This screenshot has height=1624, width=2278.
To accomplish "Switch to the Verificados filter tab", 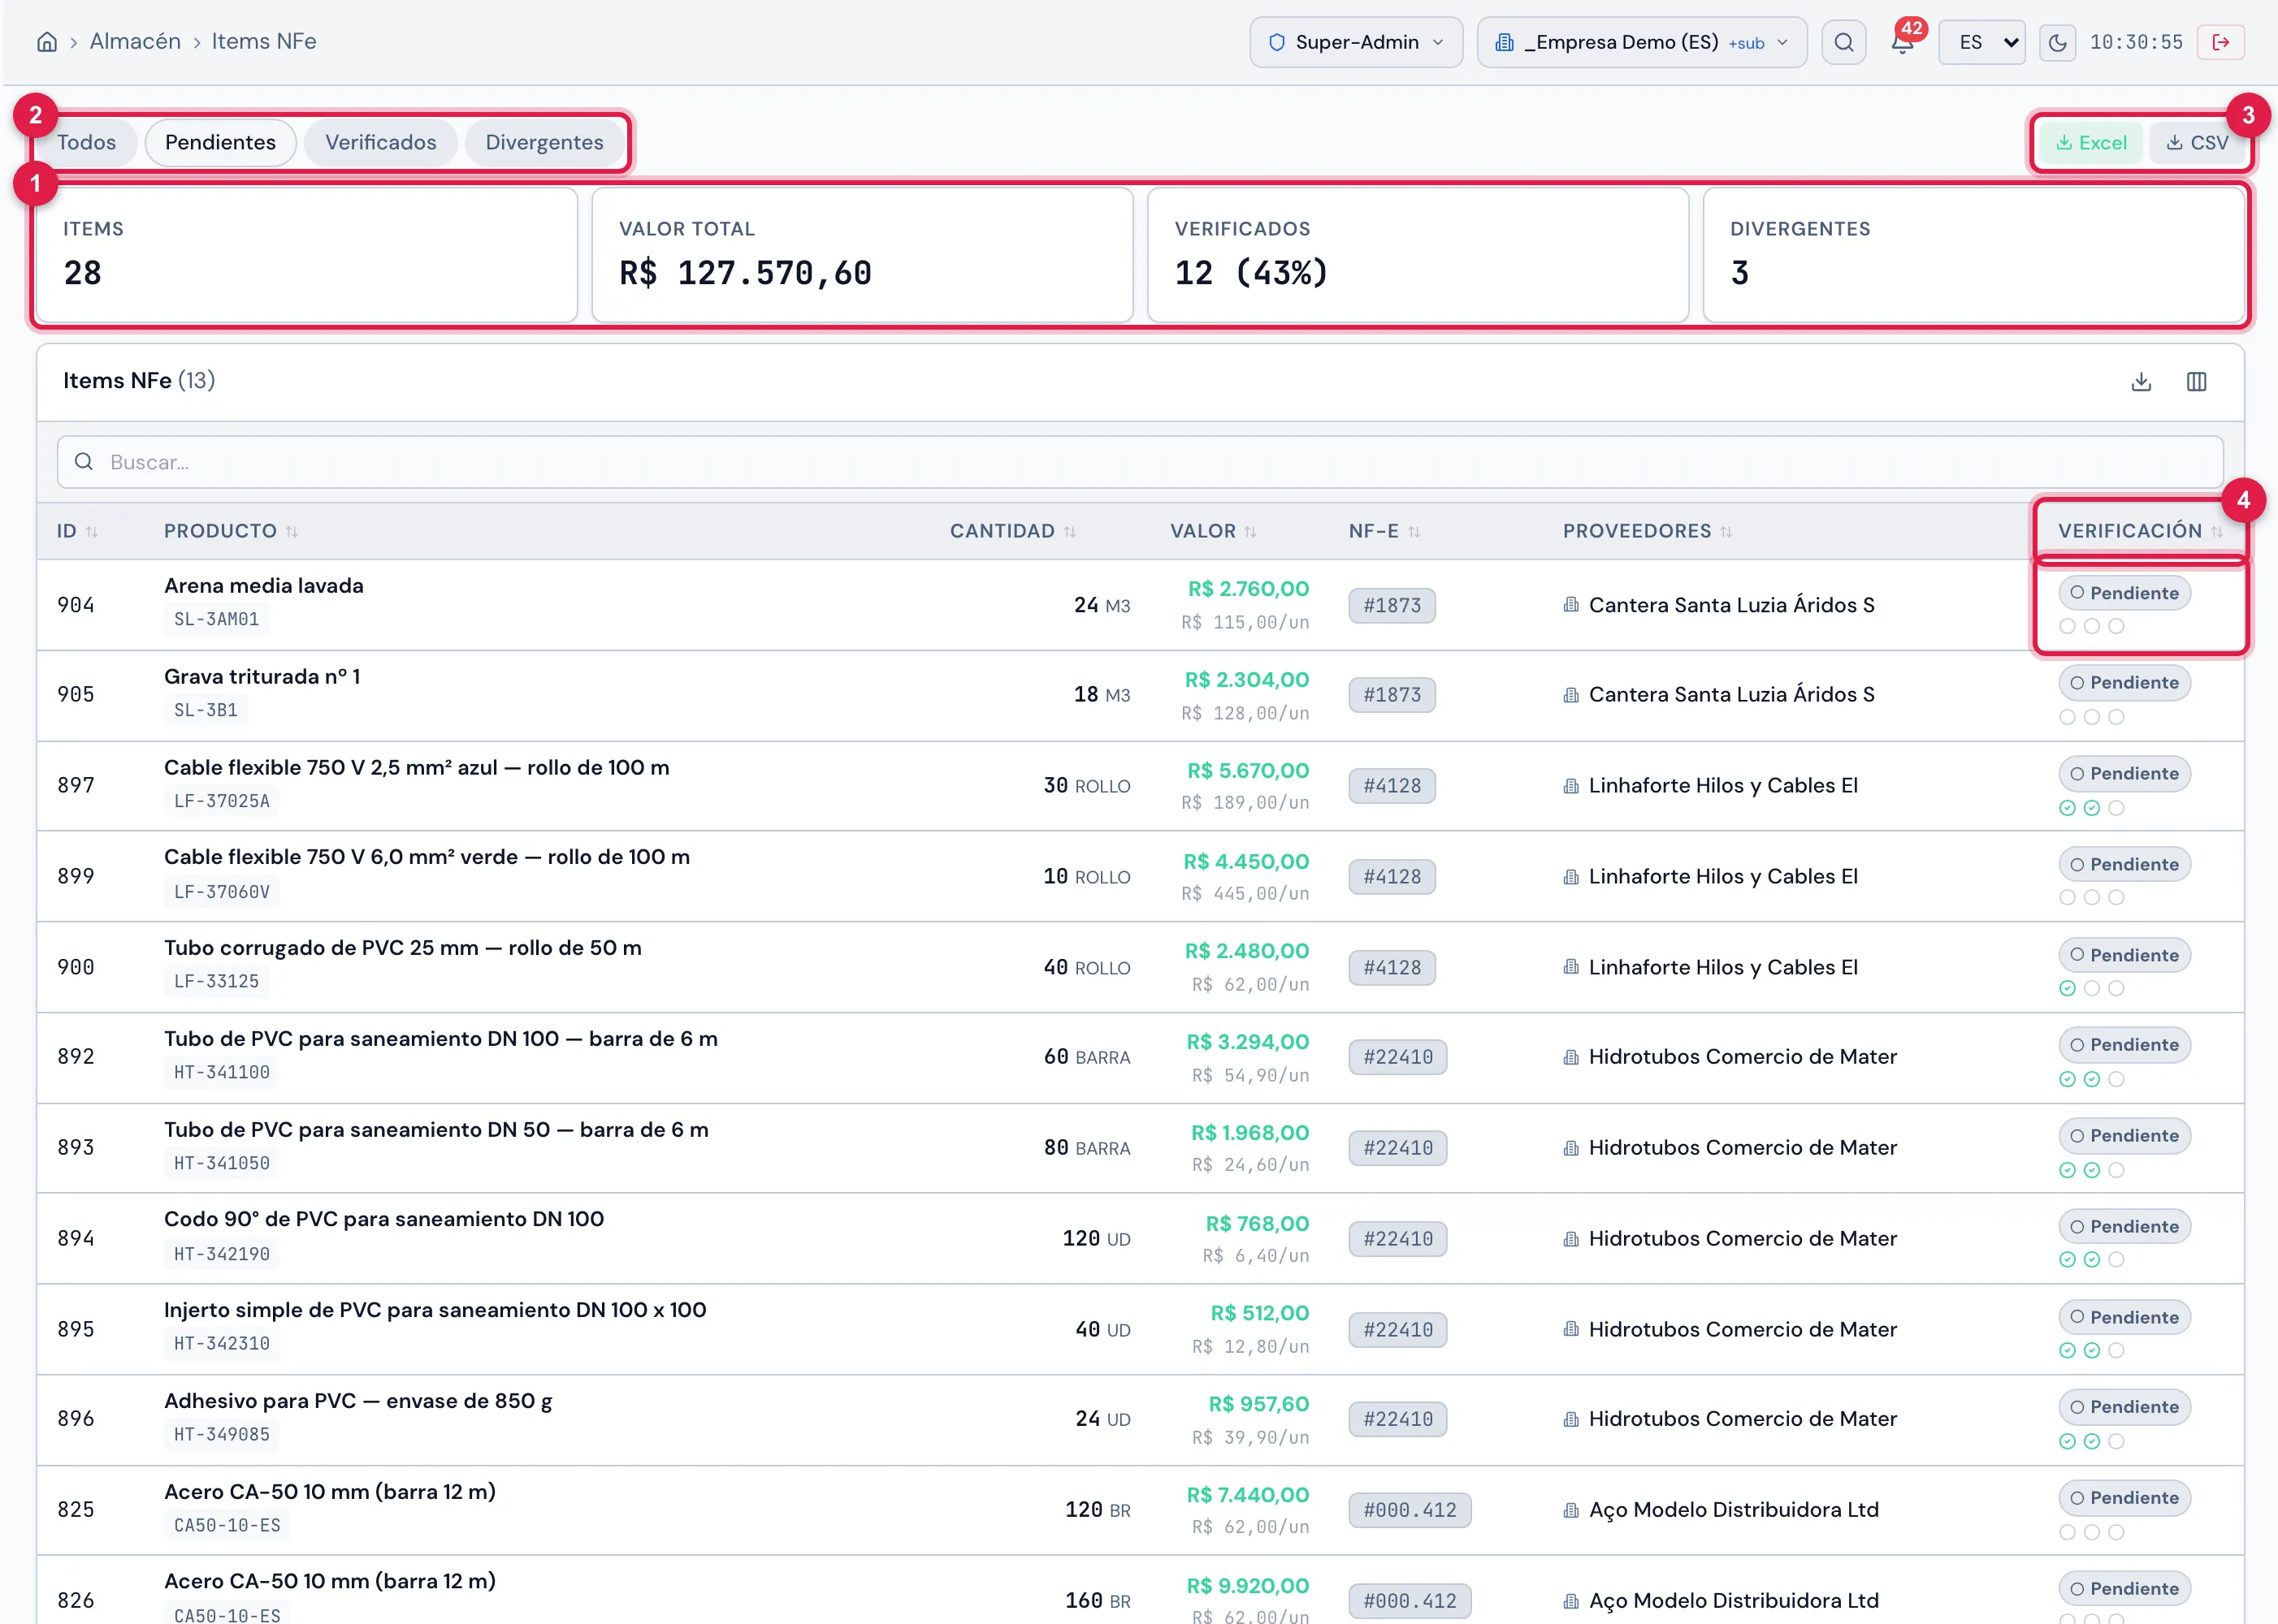I will click(380, 142).
